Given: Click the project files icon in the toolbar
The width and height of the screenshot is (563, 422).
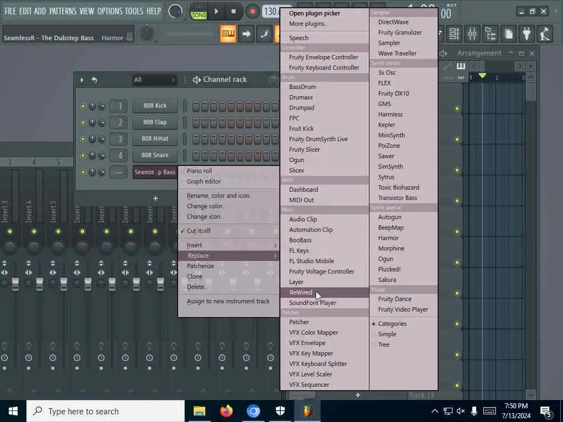Looking at the screenshot, I should pyautogui.click(x=509, y=34).
